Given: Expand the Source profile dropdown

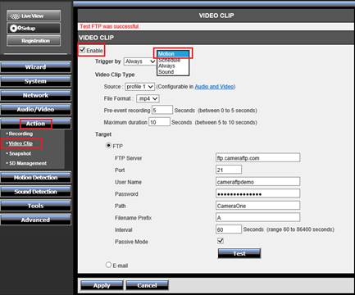Looking at the screenshot, I should (140, 87).
